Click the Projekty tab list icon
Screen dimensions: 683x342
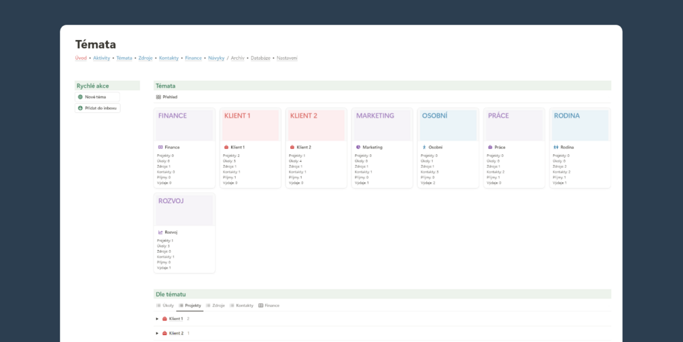(181, 305)
